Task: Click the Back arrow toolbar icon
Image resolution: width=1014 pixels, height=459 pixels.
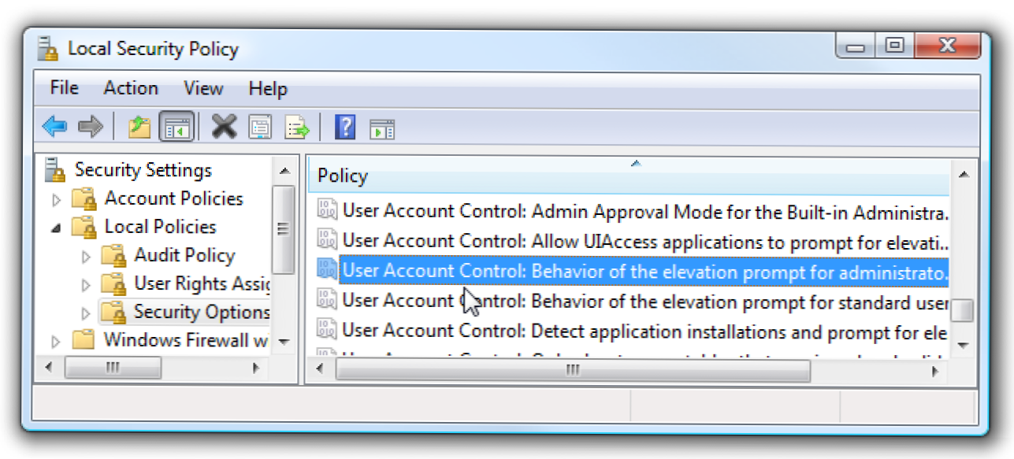Action: [x=54, y=127]
